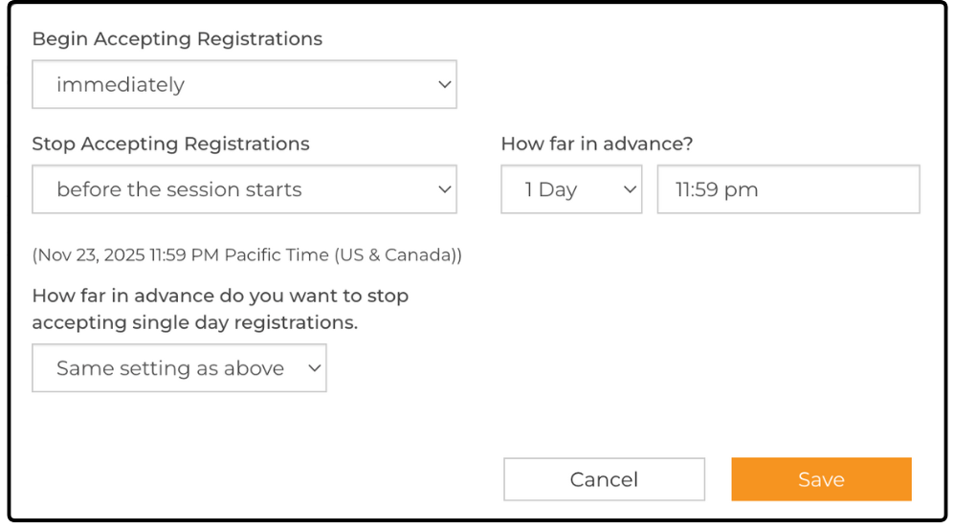Click the 'How far in advance?' label
The width and height of the screenshot is (954, 529).
pyautogui.click(x=596, y=143)
